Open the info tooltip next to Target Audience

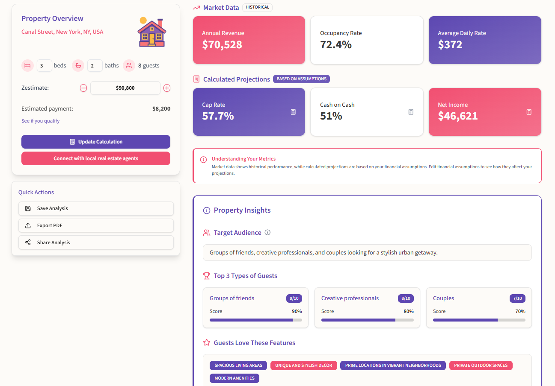click(x=267, y=232)
